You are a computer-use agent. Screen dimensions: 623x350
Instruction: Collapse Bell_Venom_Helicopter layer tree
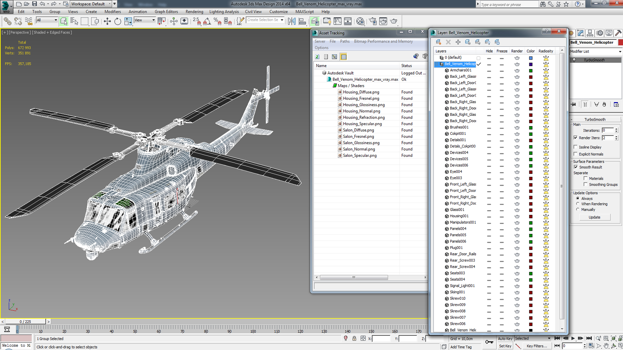coord(437,64)
